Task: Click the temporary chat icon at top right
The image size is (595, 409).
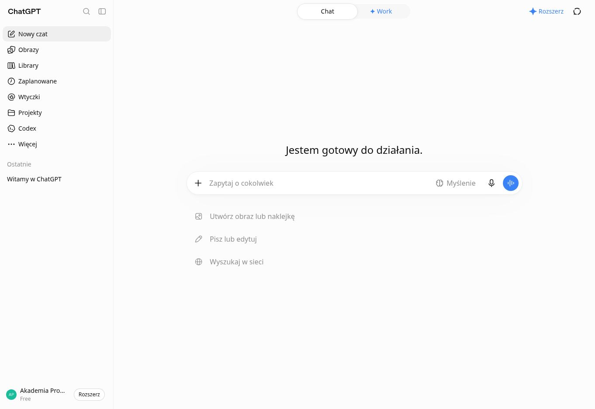Action: 577,11
